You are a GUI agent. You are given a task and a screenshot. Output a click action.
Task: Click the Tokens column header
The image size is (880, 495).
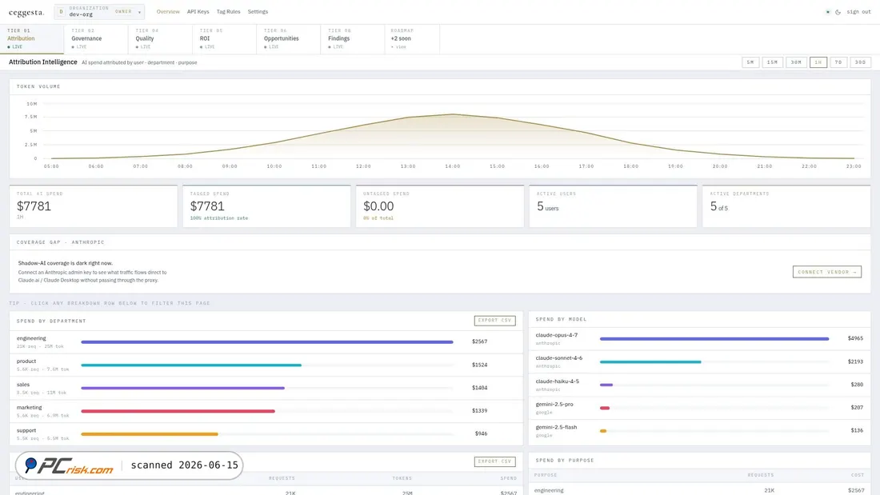tap(402, 478)
